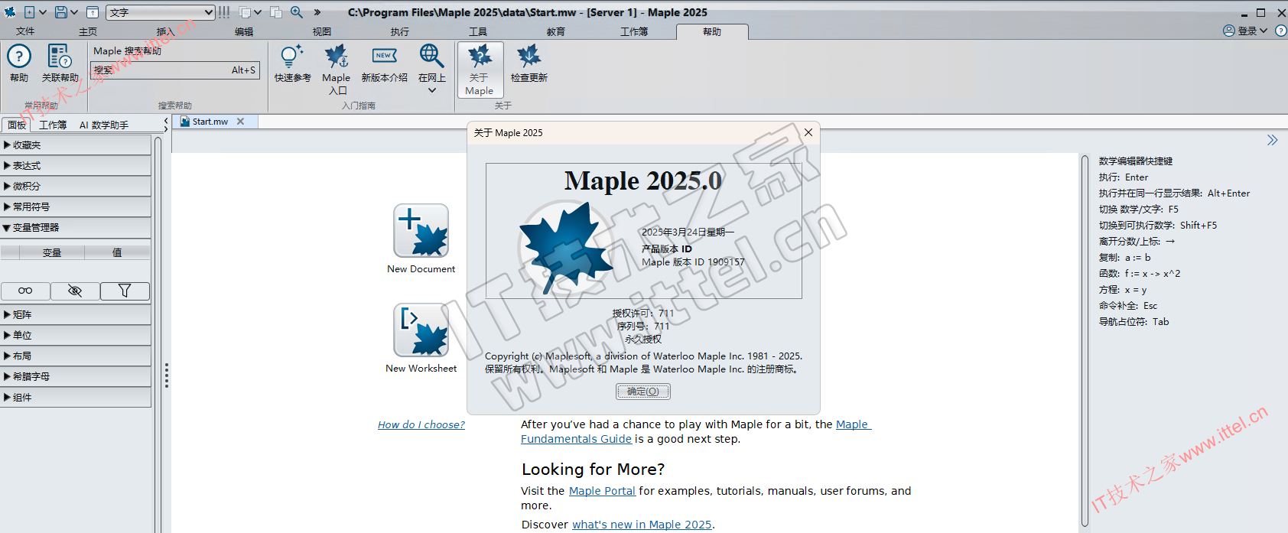Screen dimensions: 1288x533
Task: Click the New Document start page icon
Action: tap(421, 231)
